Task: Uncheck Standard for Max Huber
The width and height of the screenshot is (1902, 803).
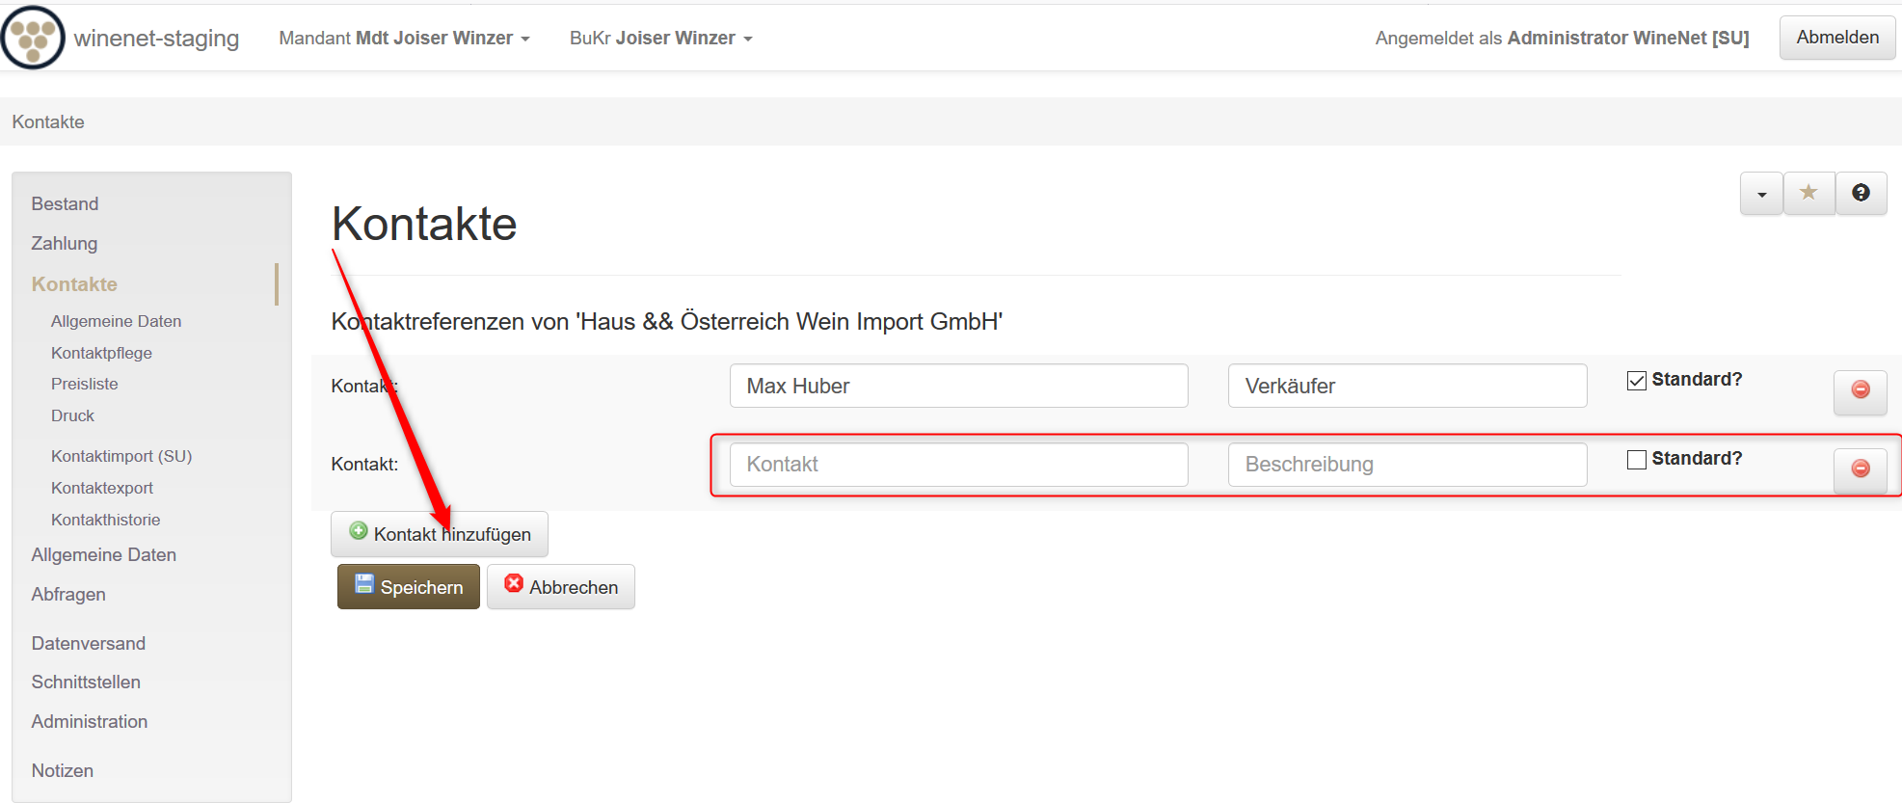Action: point(1636,381)
